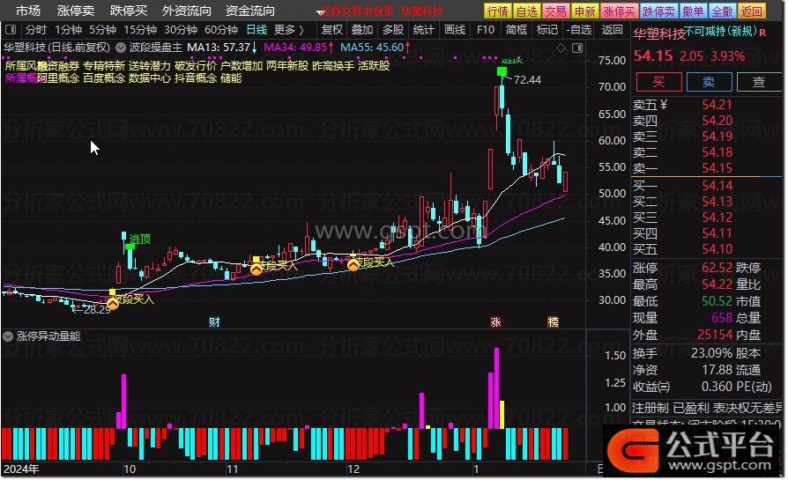Open the 外资流向 menu
788x480 pixels.
(187, 11)
